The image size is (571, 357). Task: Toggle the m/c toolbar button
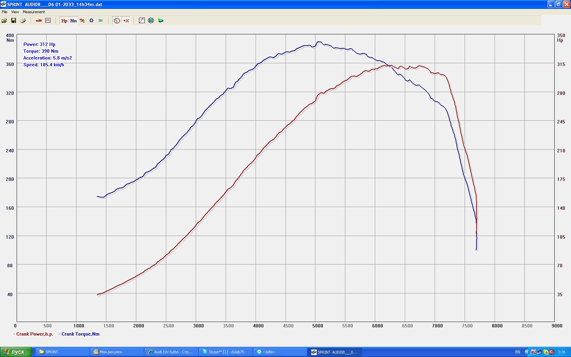coord(82,21)
